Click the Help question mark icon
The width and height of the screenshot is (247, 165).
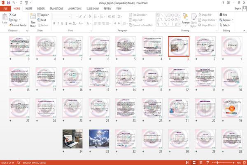click(223, 3)
